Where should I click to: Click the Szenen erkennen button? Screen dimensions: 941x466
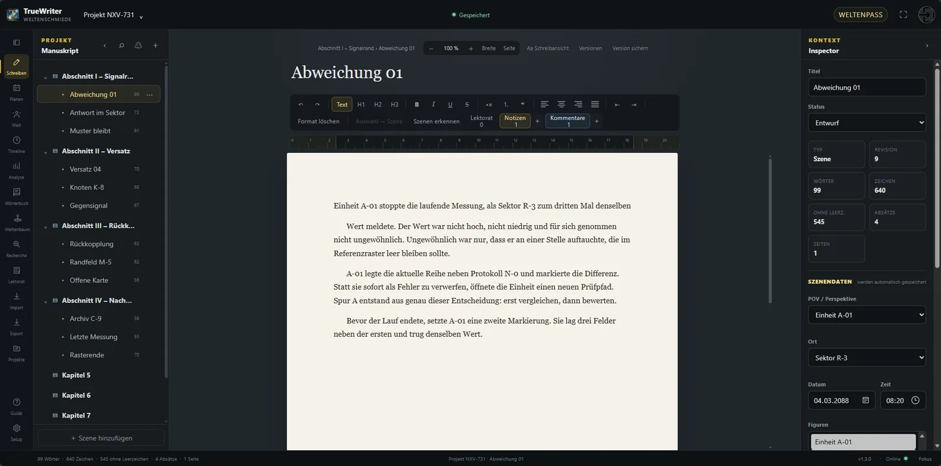coord(436,121)
